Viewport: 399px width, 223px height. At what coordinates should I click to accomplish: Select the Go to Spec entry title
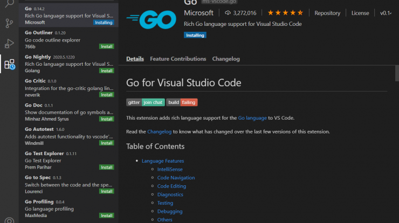point(38,178)
